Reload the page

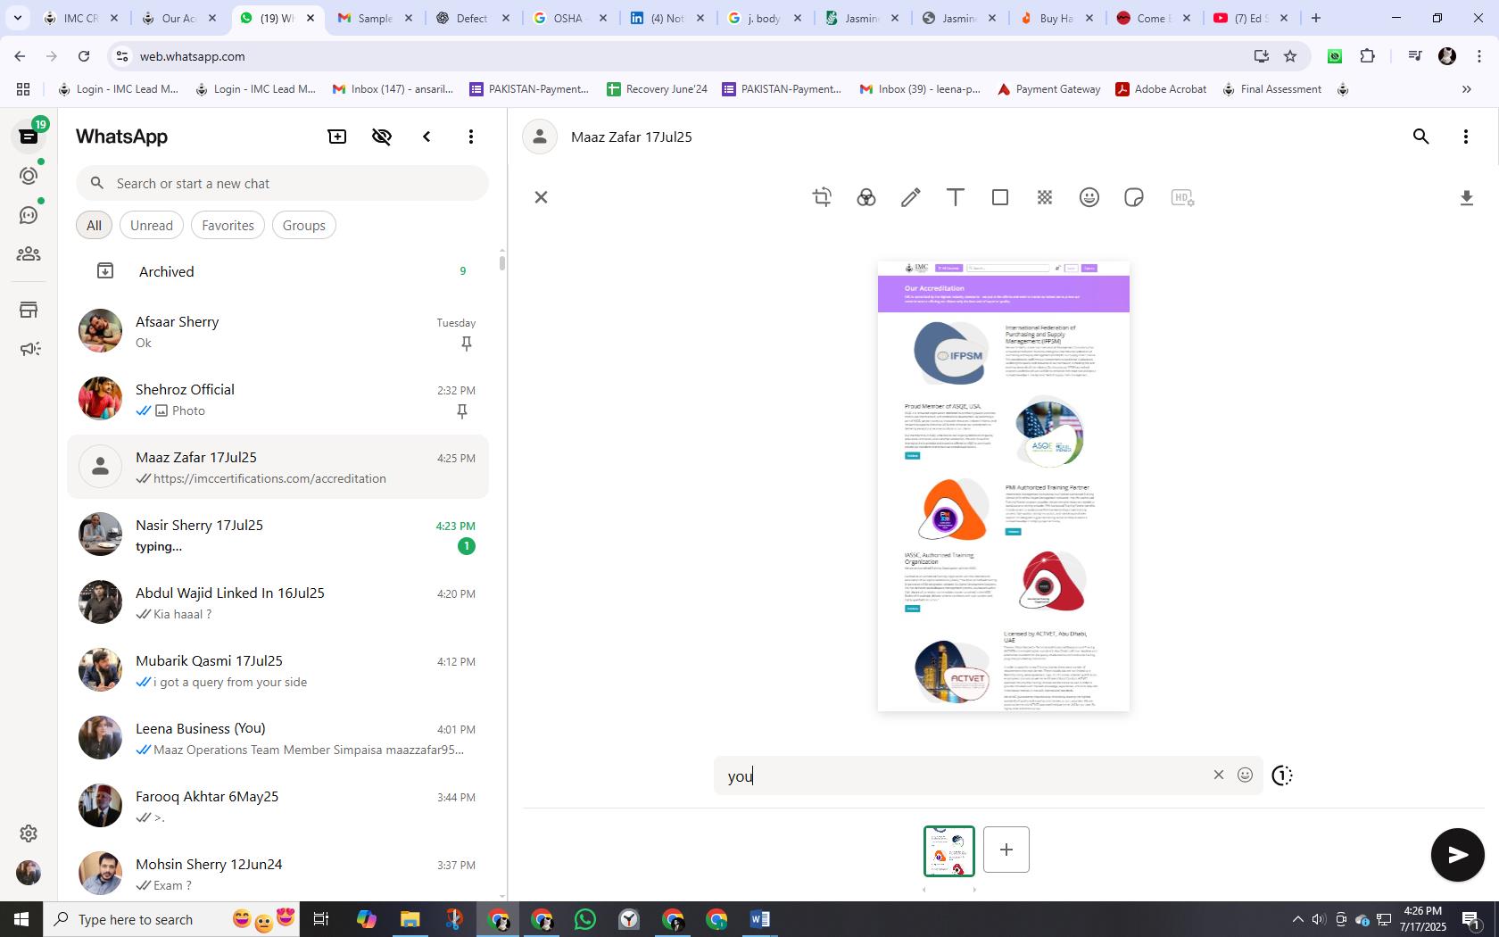point(83,56)
